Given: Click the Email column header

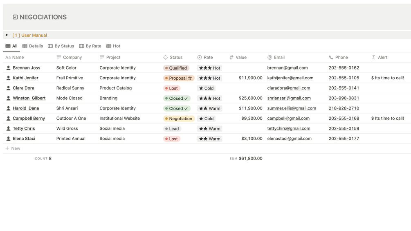Looking at the screenshot, I should (276, 57).
